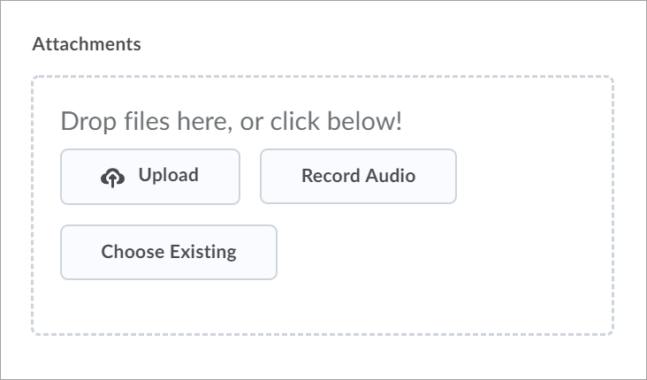
Task: Start recording with Record Audio
Action: (x=358, y=176)
